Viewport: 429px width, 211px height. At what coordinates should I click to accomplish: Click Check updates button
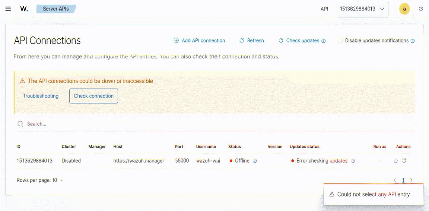pos(299,41)
